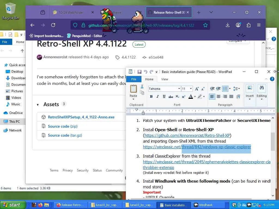This screenshot has height=209, width=279.
Task: Toggle Superscript formatting in WordPad
Action: pyautogui.click(x=183, y=97)
